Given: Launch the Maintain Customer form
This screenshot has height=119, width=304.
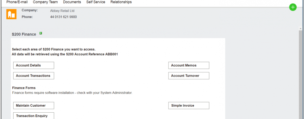Looking at the screenshot, I should point(34,105).
